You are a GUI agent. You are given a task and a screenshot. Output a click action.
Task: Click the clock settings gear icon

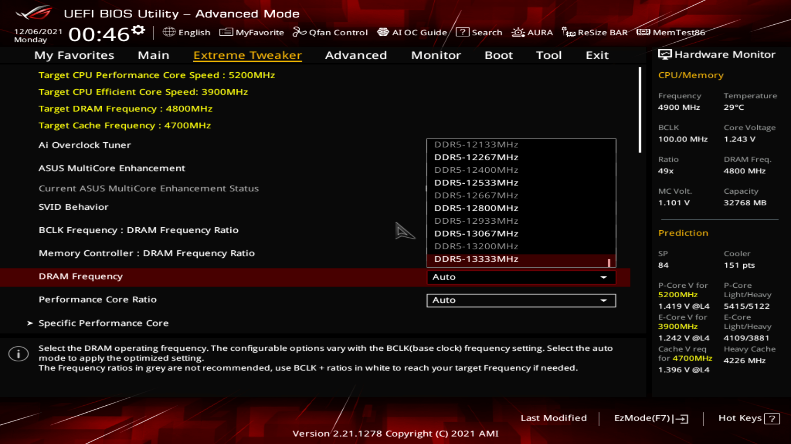[138, 30]
